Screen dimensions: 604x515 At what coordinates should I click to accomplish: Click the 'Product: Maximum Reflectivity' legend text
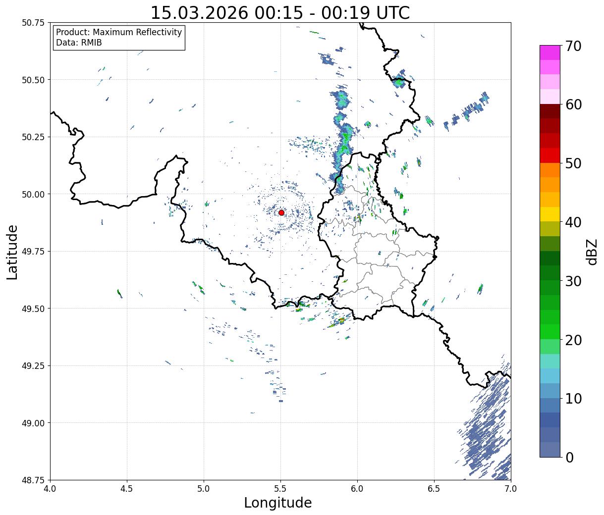coord(119,32)
